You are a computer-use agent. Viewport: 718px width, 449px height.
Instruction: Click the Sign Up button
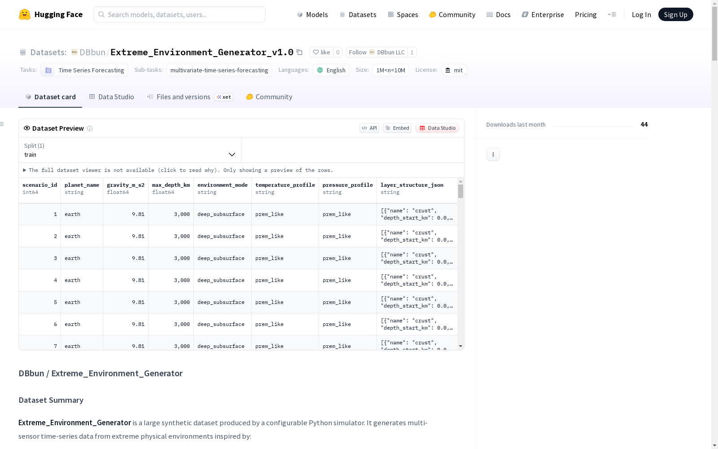coord(675,14)
